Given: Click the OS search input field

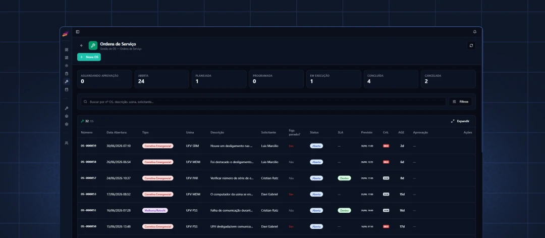Looking at the screenshot, I should (263, 102).
